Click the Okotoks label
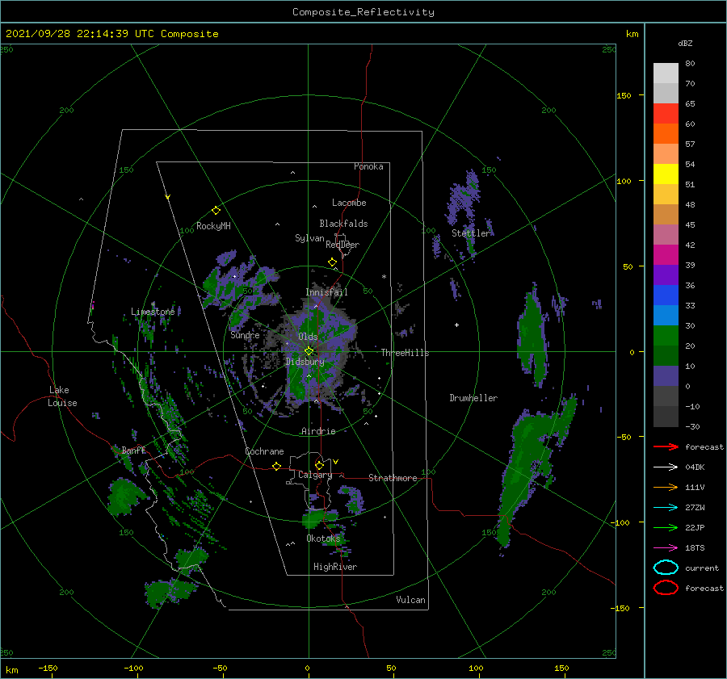 323,539
